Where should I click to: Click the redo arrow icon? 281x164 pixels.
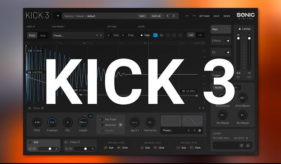(x=194, y=16)
